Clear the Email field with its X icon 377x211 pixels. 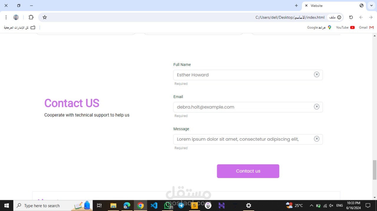tap(317, 107)
